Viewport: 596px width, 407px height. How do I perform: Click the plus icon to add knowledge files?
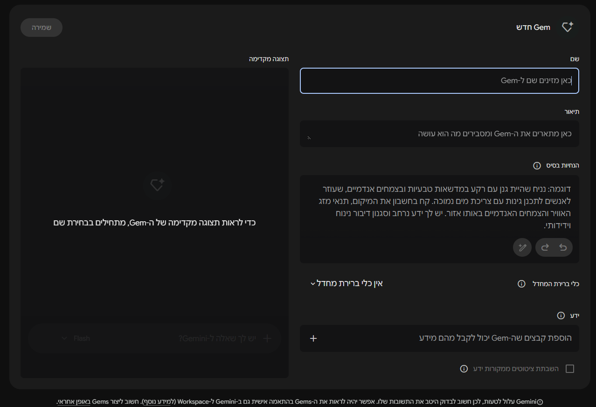[313, 338]
